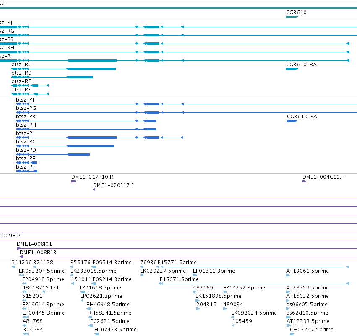Select transcript btsz-RF label

pyautogui.click(x=21, y=90)
